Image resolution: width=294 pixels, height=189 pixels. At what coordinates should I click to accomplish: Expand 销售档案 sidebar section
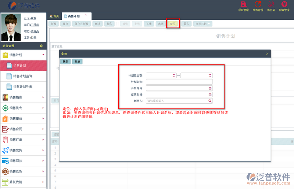(x=24, y=97)
